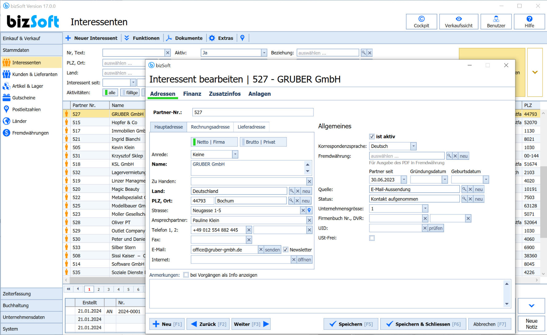
Task: Clear the Status field with X
Action: [x=470, y=199]
